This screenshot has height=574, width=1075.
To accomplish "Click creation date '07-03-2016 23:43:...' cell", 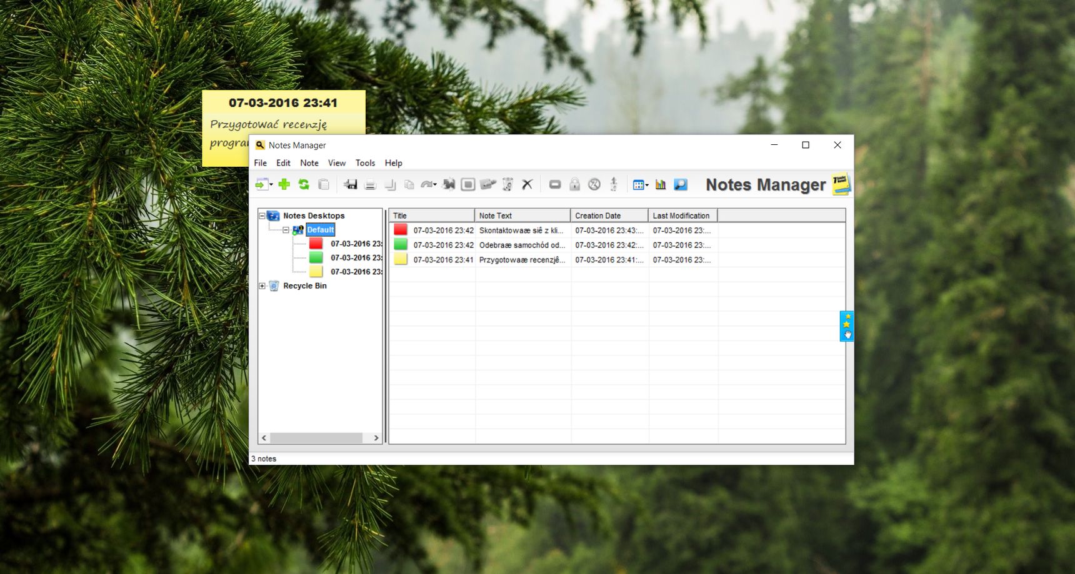I will pyautogui.click(x=609, y=230).
